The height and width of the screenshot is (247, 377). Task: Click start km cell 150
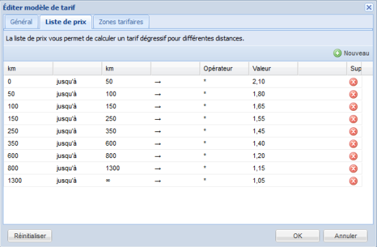point(29,119)
